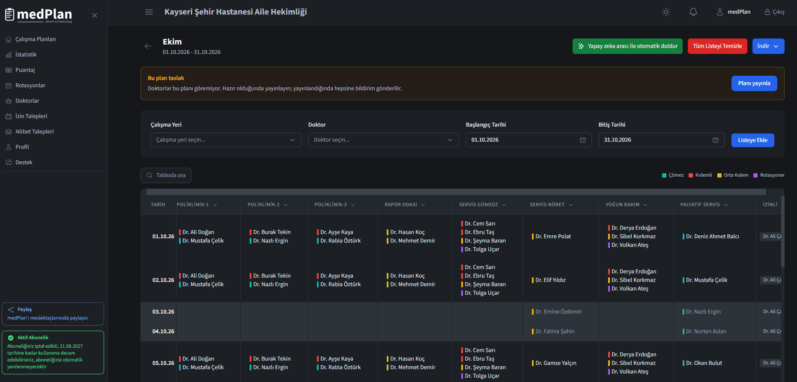This screenshot has width=797, height=382.
Task: Expand the SERVİS NÖBET column chevron
Action: pos(571,205)
